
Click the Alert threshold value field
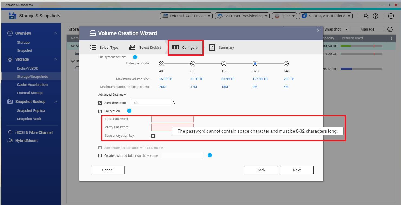pos(151,103)
